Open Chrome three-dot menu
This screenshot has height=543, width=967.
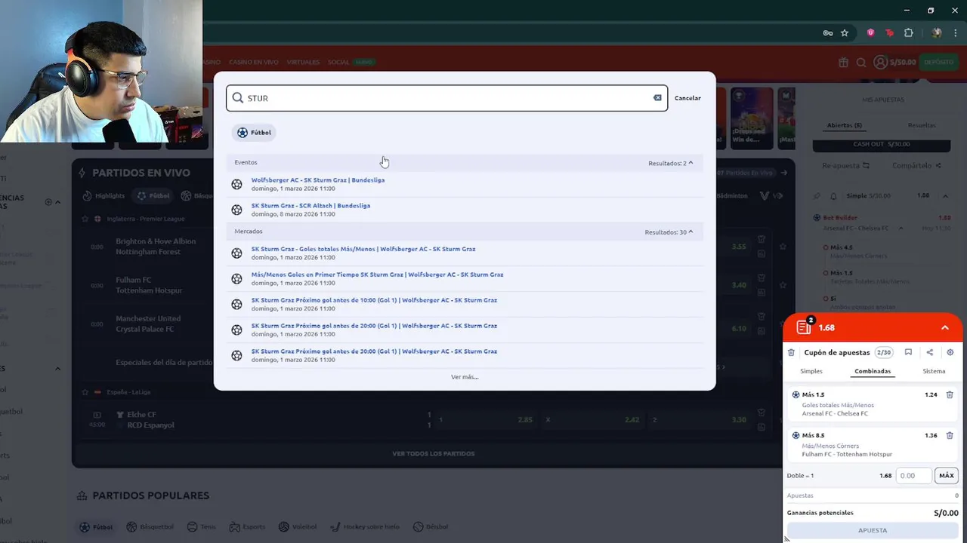(956, 33)
